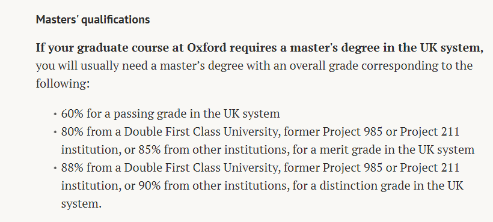Click the word "following:"
The height and width of the screenshot is (222, 493).
click(63, 84)
